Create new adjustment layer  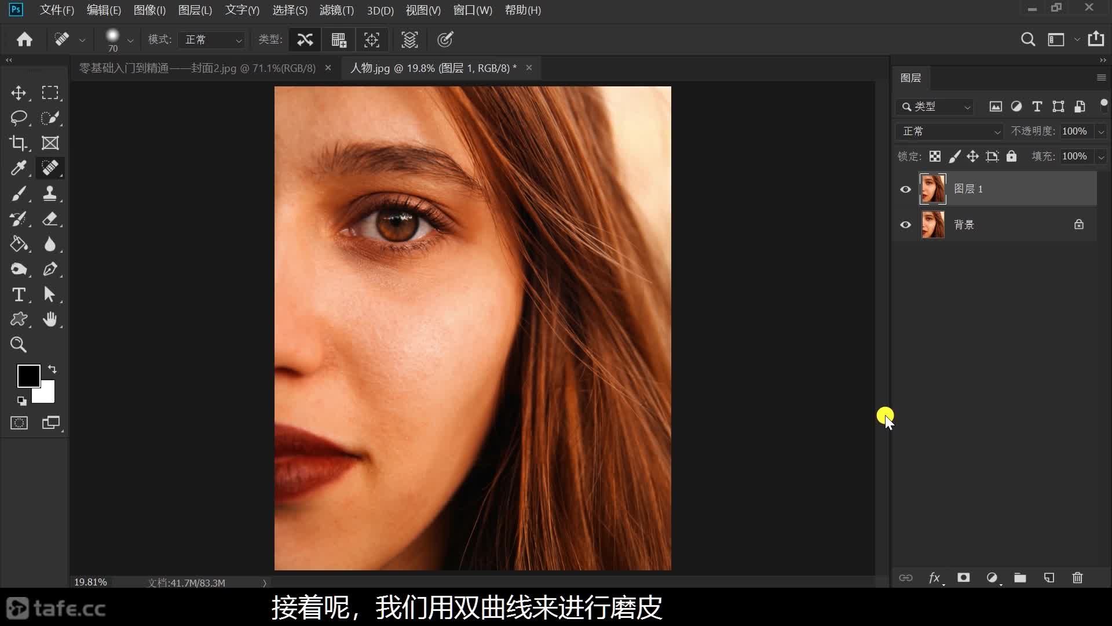993,578
